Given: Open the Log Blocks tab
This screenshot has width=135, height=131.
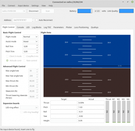Looking at the screenshot, I should click(x=36, y=27).
